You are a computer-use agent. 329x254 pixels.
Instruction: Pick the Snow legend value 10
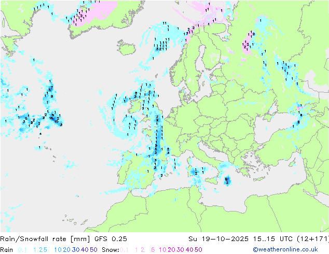coord(162,250)
